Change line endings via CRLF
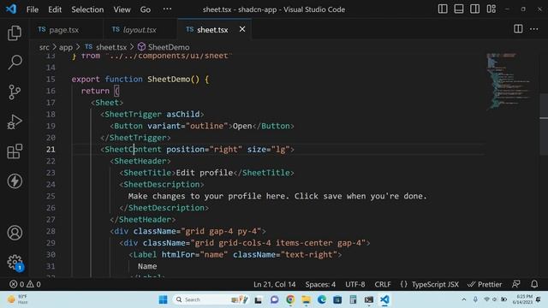The image size is (548, 308). pos(383,284)
